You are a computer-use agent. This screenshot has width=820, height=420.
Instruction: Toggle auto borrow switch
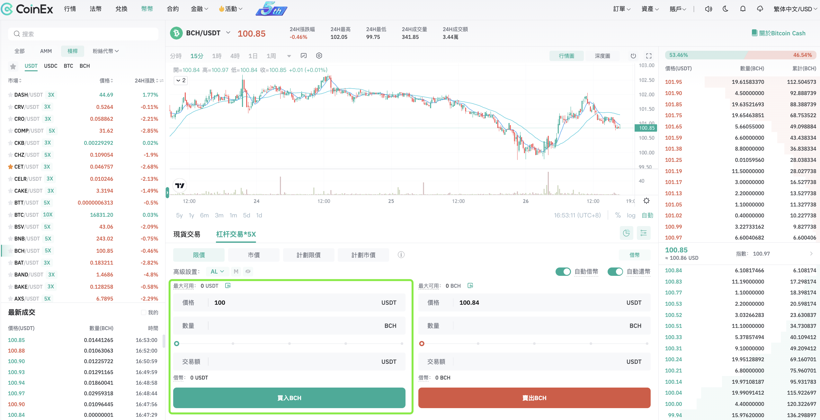[x=563, y=272]
